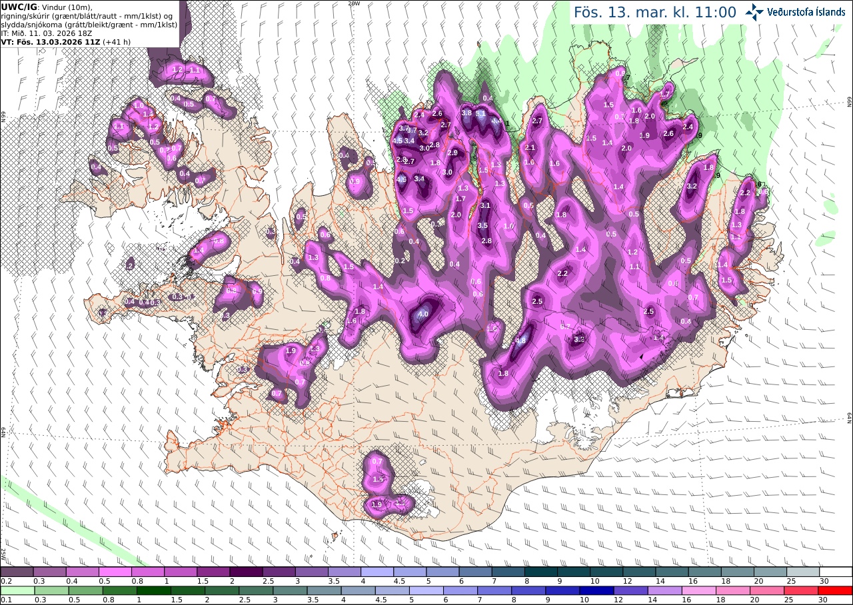Screen dimensions: 853x605
Task: Select the violet 12 rain legend swatch
Action: 629,590
